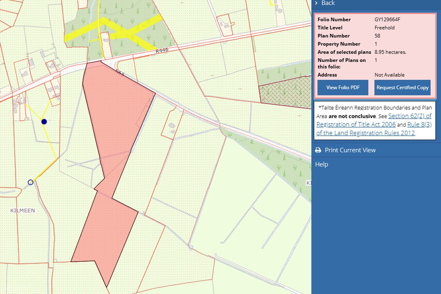This screenshot has width=441, height=294.
Task: Click the R446 road label
Action: [162, 51]
